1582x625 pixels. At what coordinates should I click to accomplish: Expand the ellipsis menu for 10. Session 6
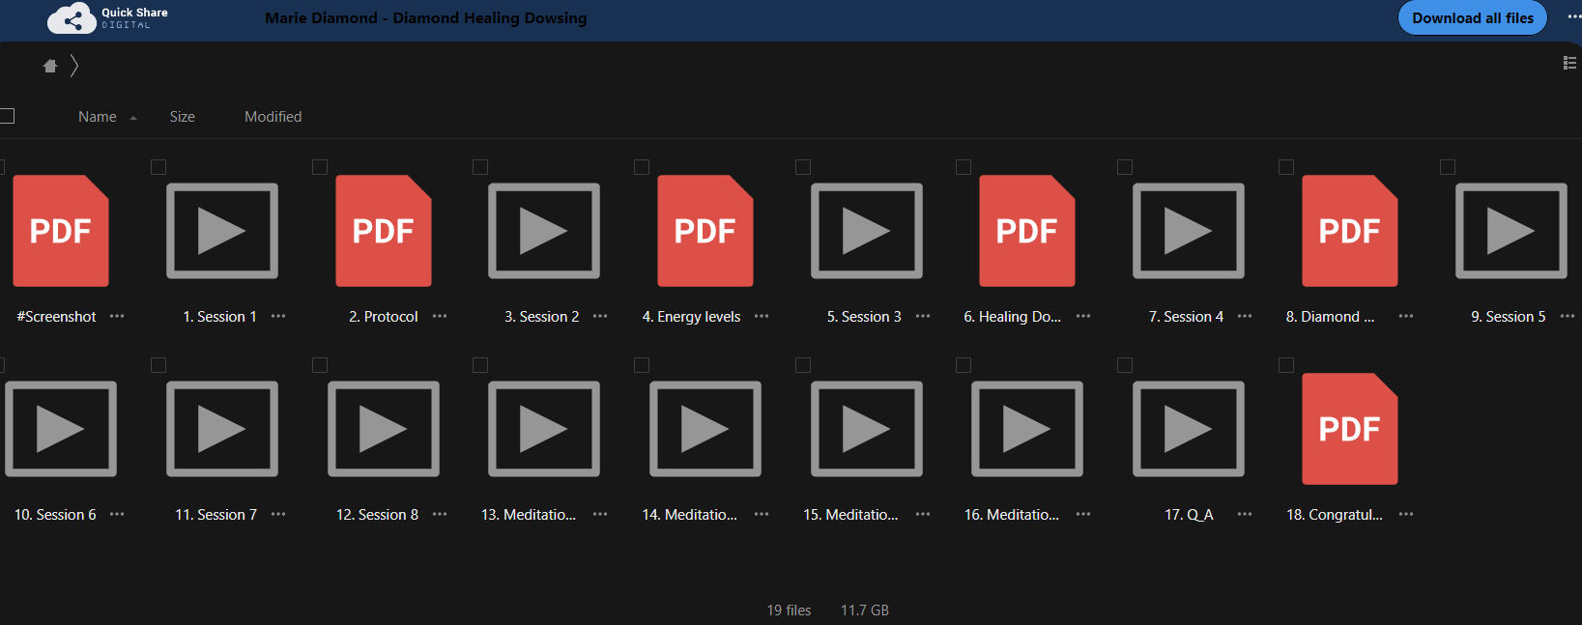(117, 514)
